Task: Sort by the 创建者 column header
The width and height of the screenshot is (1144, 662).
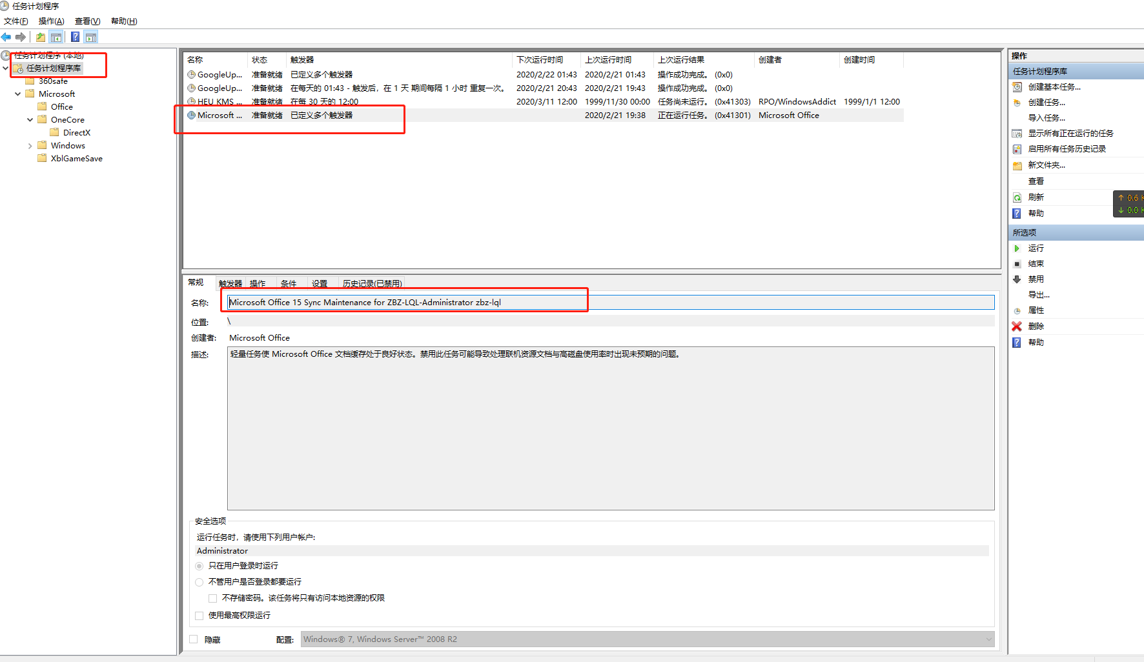Action: point(798,60)
